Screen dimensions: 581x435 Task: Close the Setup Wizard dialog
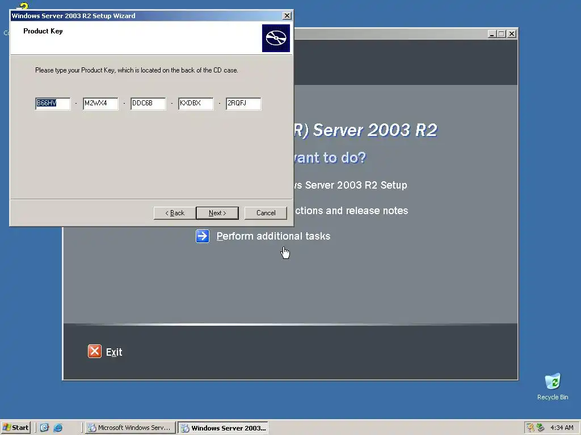287,15
